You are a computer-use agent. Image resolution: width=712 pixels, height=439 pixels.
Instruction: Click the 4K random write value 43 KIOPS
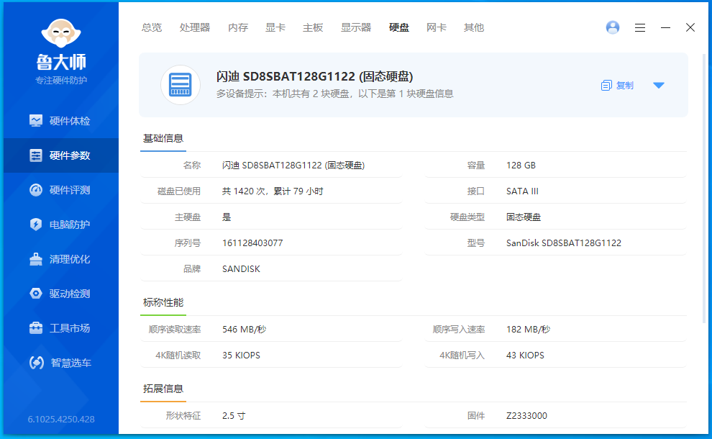point(525,356)
